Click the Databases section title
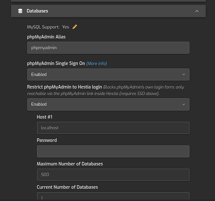The image size is (215, 201). click(37, 11)
